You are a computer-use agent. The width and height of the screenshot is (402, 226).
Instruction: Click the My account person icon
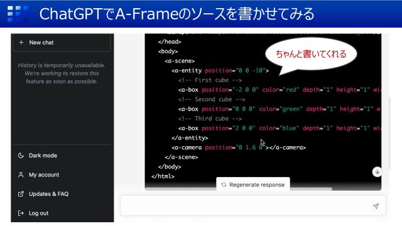point(21,175)
